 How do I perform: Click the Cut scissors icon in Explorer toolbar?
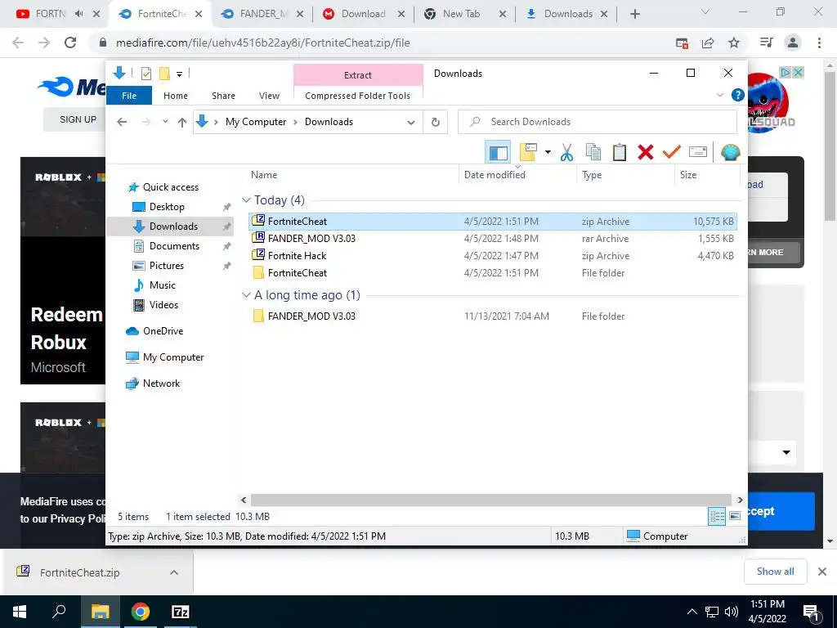tap(566, 152)
